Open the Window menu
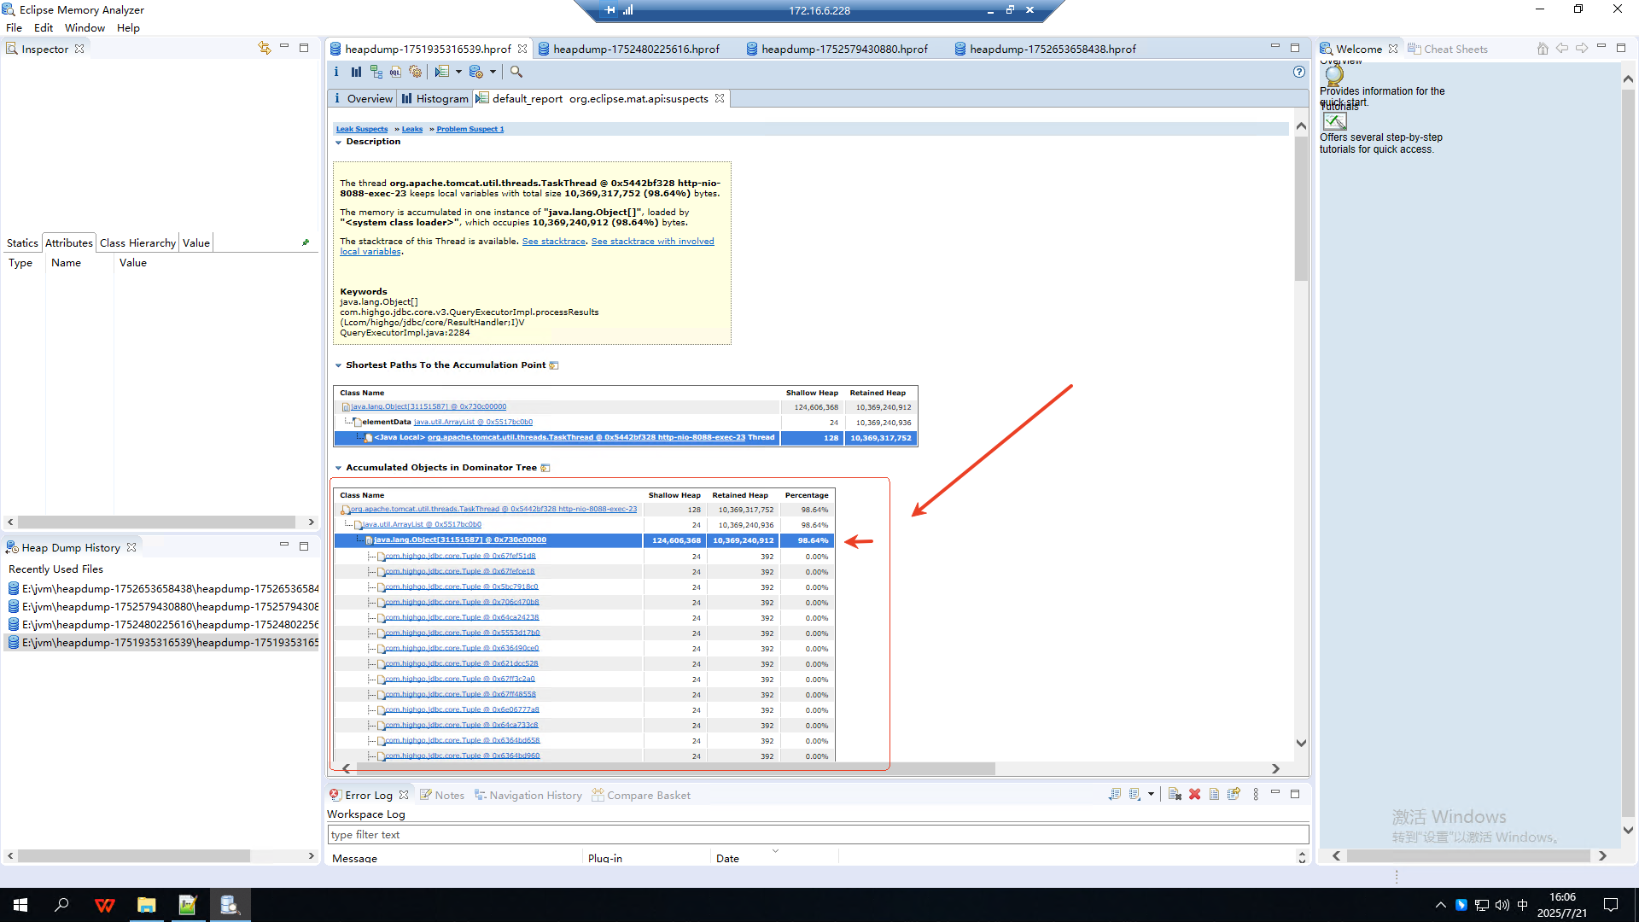 pyautogui.click(x=85, y=28)
